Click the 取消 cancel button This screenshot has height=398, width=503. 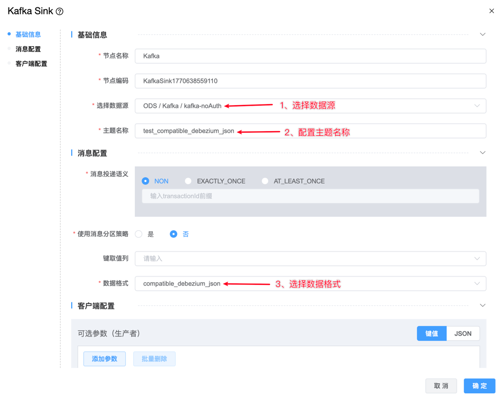tap(441, 386)
